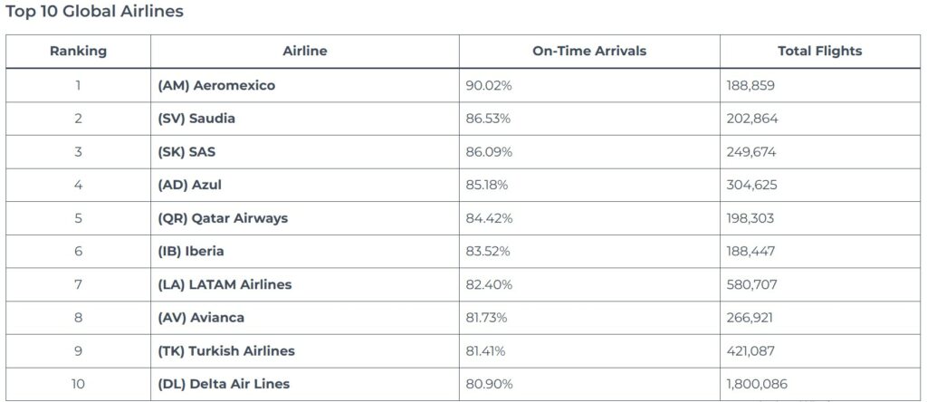Select the (LA) LATAM Airlines name
Image resolution: width=927 pixels, height=402 pixels.
225,284
